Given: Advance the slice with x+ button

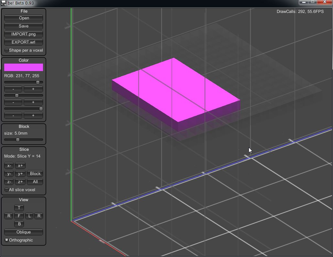Looking at the screenshot, I should coord(20,166).
